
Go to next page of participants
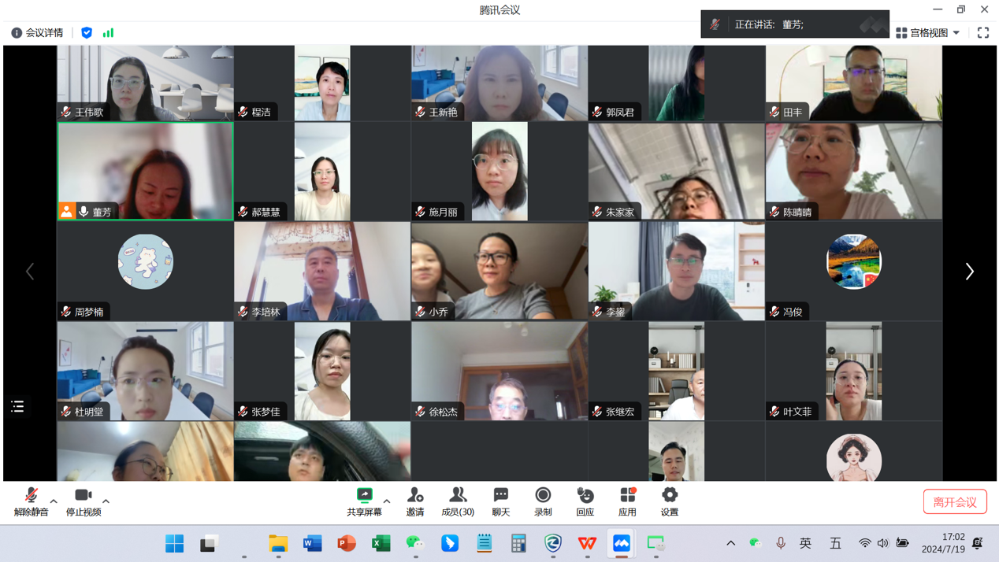969,272
